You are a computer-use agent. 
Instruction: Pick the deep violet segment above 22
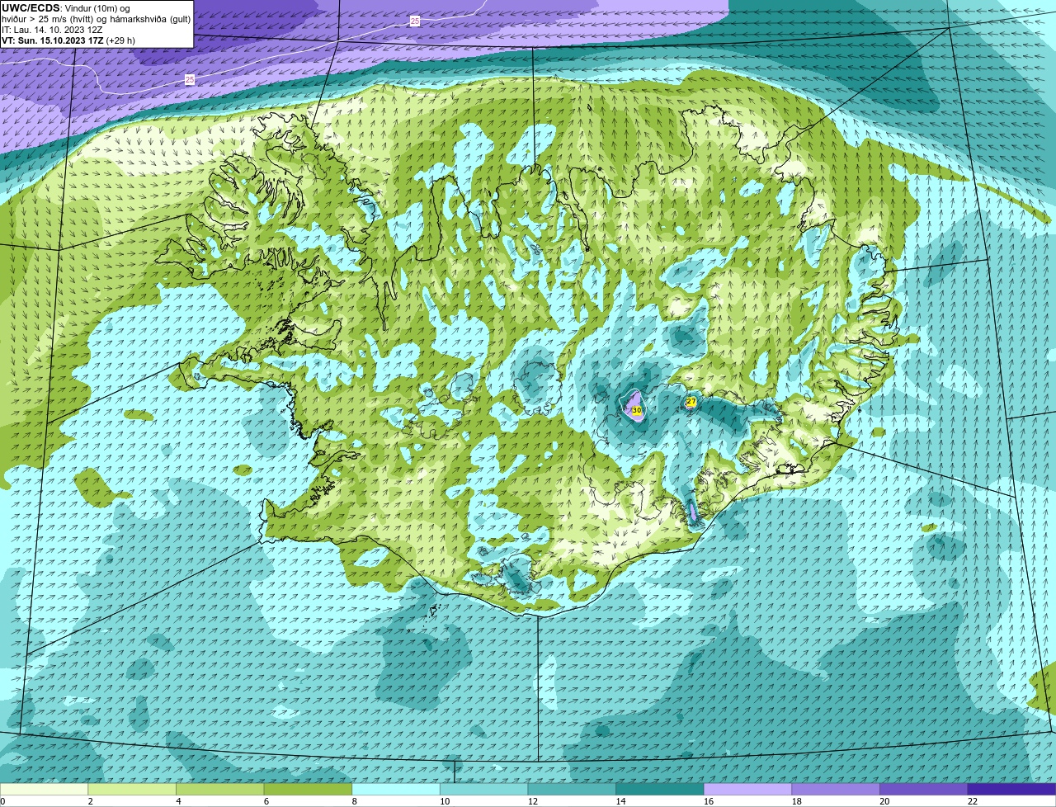pyautogui.click(x=1011, y=790)
